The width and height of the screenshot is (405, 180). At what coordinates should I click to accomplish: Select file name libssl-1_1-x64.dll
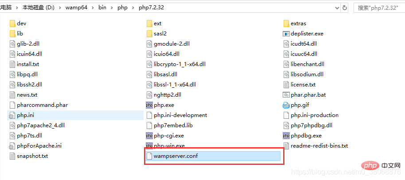pyautogui.click(x=175, y=85)
